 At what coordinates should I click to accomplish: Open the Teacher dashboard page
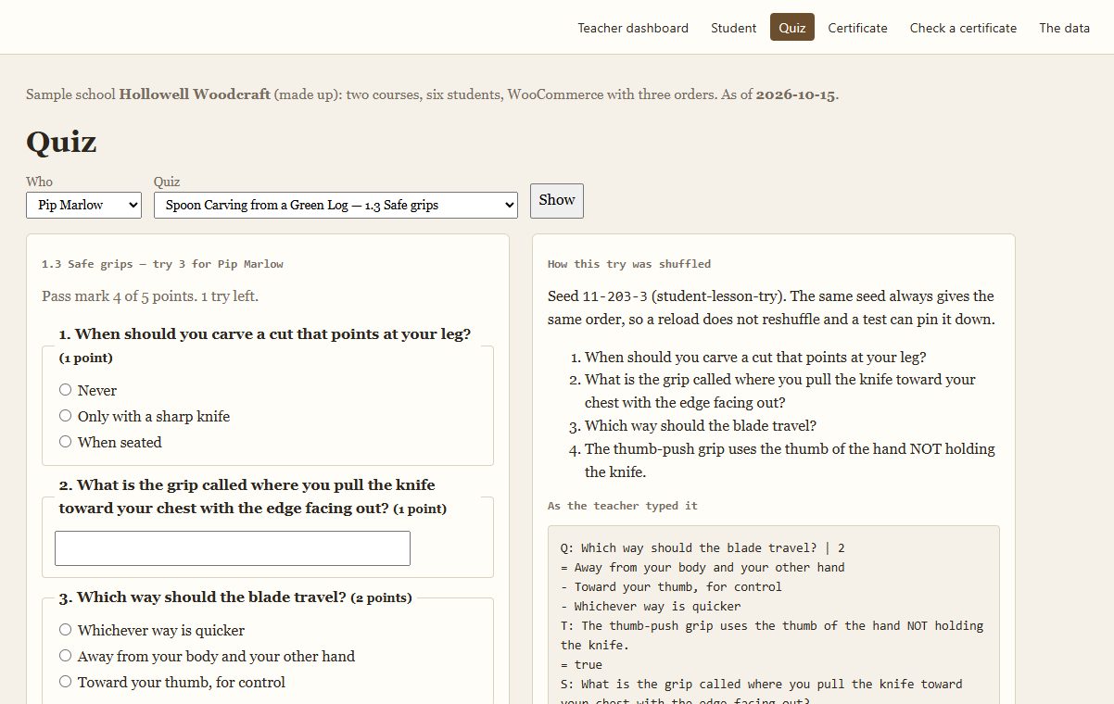tap(633, 28)
